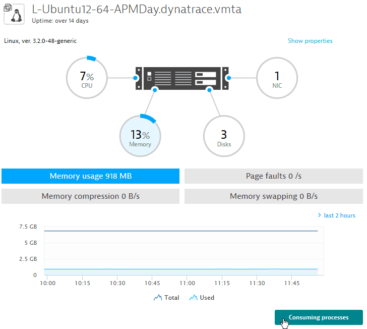Select the 13% Memory circle
The height and width of the screenshot is (329, 367).
pos(140,136)
